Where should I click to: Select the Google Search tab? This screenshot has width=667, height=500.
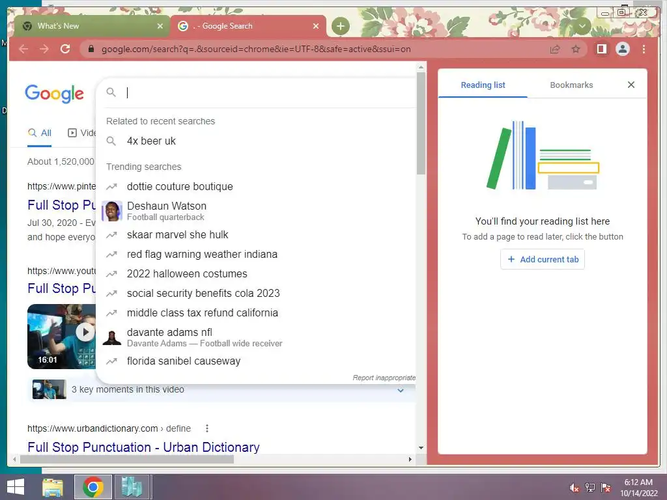coord(248,26)
